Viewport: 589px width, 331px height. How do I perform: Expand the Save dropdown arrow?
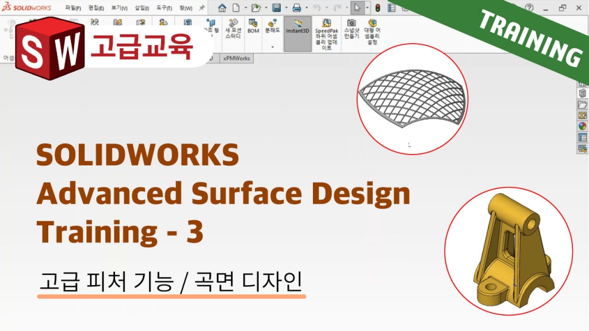(286, 7)
